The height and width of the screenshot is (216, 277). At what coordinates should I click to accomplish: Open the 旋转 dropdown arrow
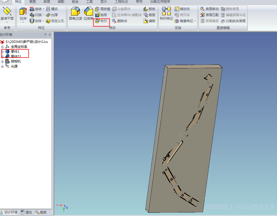(x=44, y=9)
